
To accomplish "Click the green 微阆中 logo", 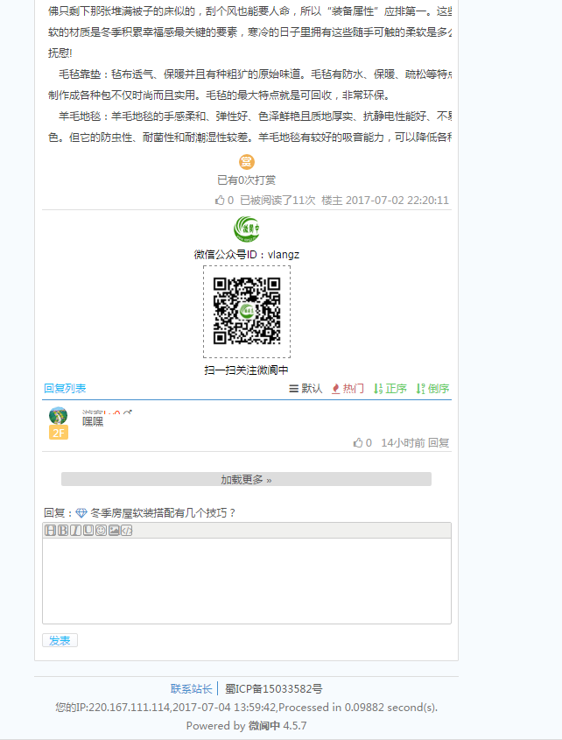I will click(x=246, y=229).
